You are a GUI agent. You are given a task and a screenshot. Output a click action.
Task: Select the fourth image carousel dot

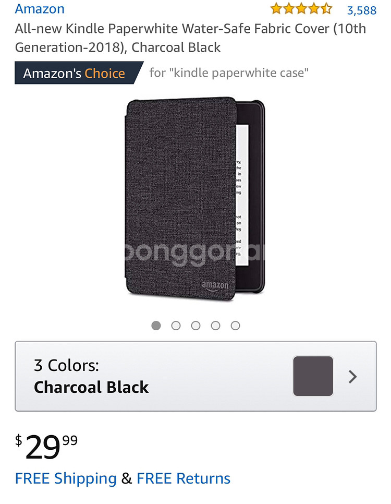(216, 326)
